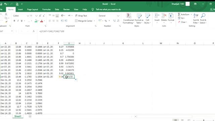Click the Insert cells icon
Image resolution: width=215 pixels, height=121 pixels.
pos(157,16)
